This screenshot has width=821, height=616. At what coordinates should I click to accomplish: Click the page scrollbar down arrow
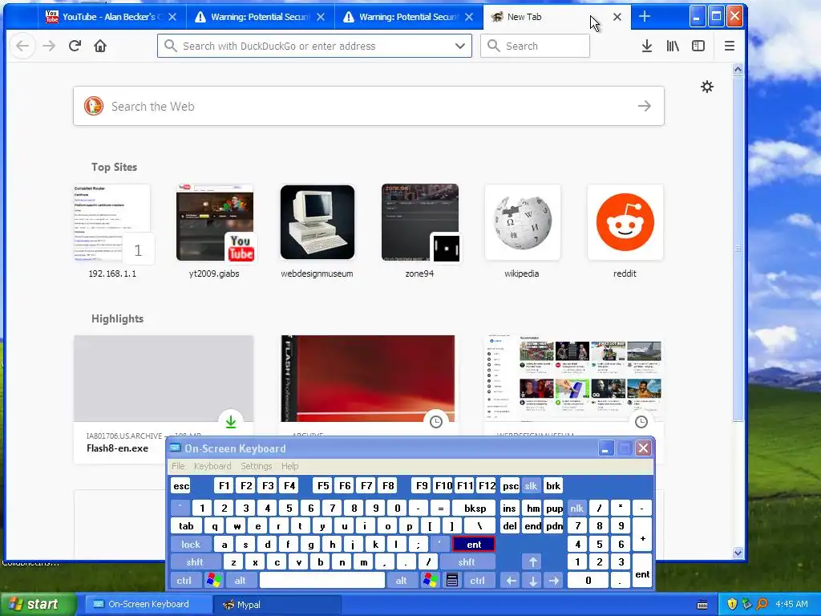click(x=738, y=553)
